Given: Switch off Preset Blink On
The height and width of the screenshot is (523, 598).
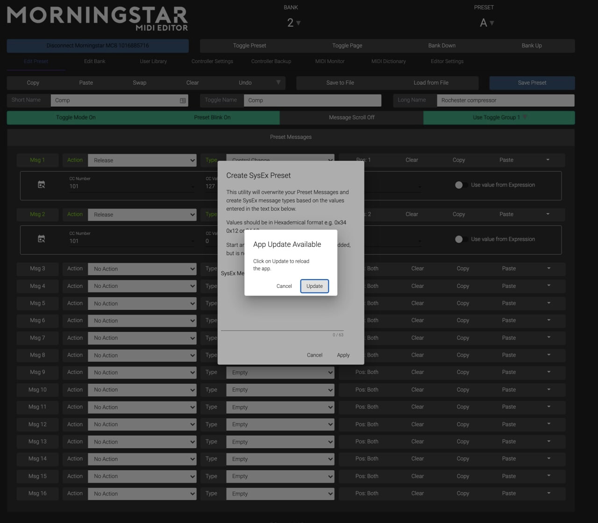Looking at the screenshot, I should (212, 117).
